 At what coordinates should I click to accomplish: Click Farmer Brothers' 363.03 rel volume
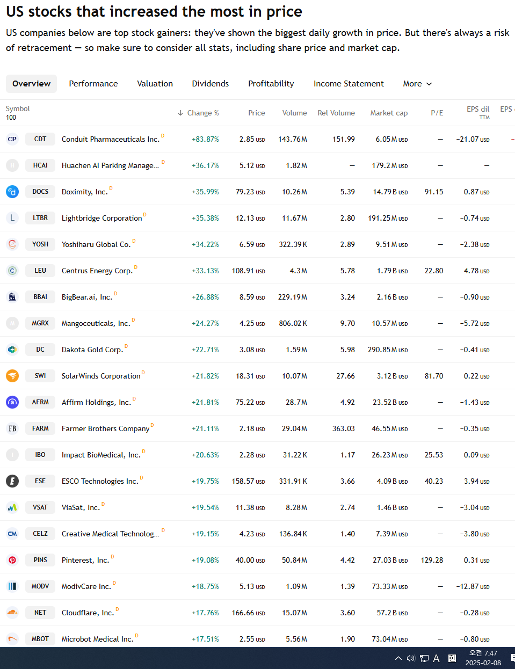(344, 428)
